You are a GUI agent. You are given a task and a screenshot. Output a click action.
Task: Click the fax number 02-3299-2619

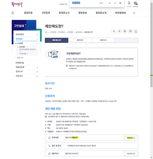[x=62, y=128]
